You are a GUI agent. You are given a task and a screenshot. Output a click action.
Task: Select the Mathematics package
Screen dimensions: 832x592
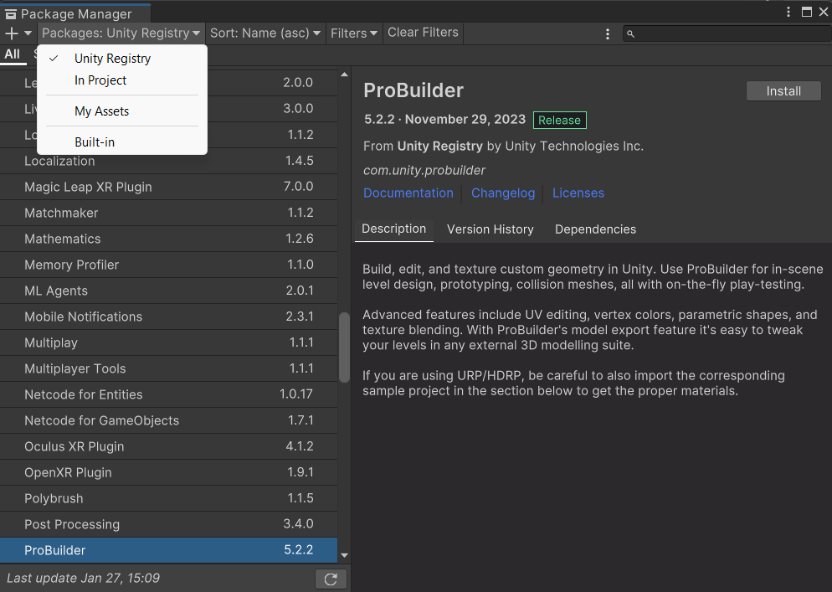click(169, 239)
